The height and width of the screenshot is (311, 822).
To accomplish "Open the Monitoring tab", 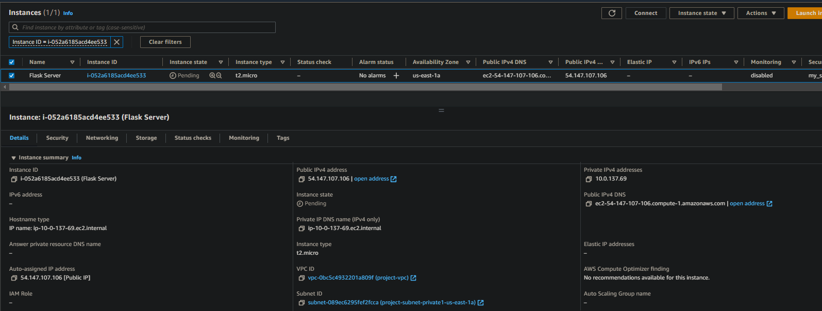I will [244, 138].
